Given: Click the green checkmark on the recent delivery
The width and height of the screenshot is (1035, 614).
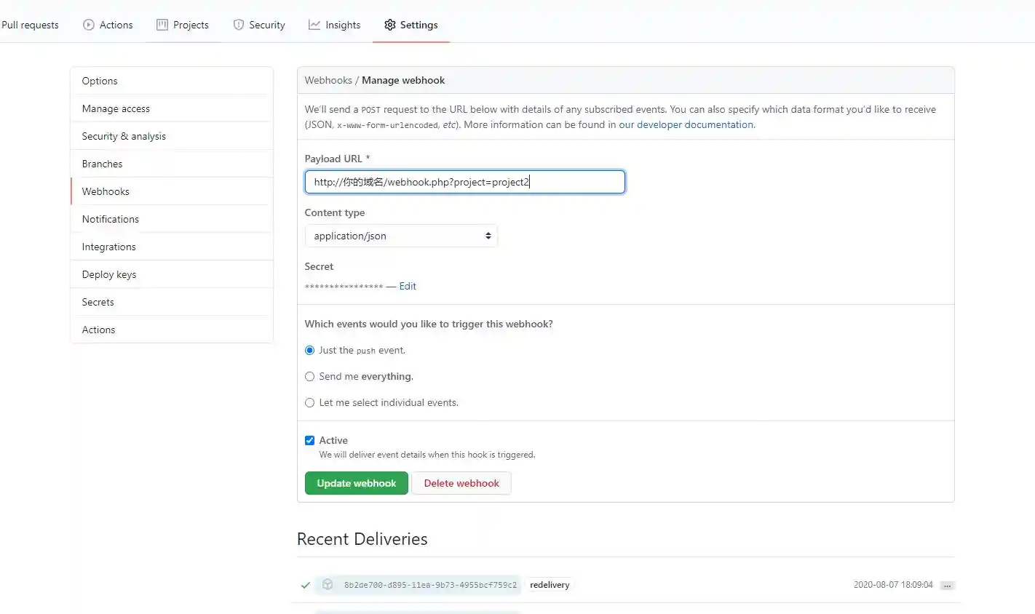Looking at the screenshot, I should [305, 584].
